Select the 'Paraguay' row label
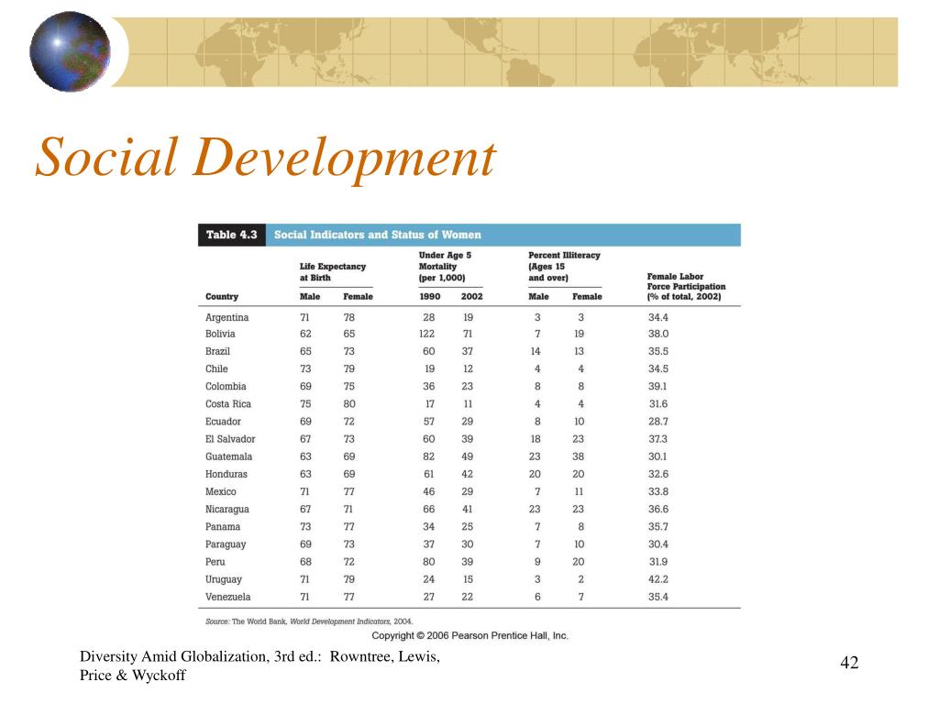 point(226,544)
